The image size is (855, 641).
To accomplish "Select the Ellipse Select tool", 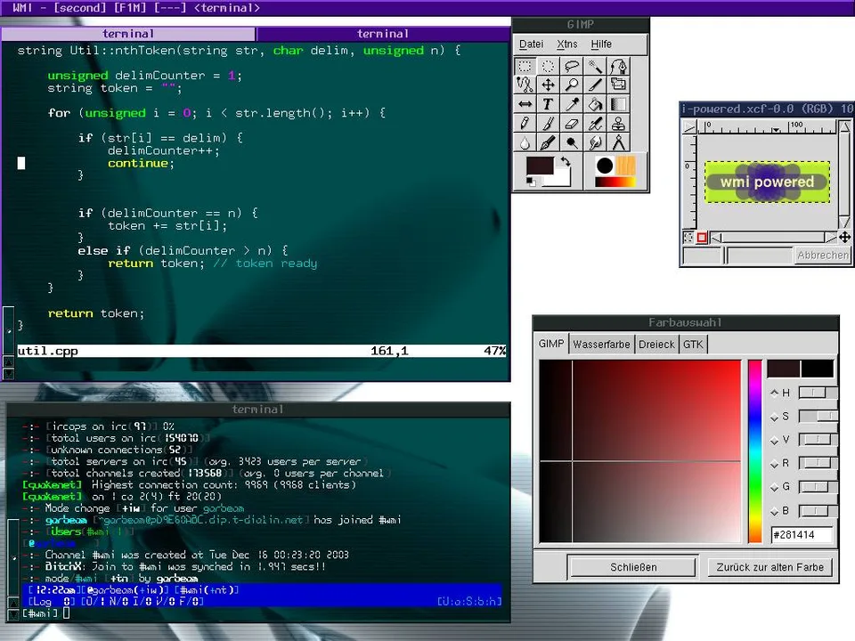I will pyautogui.click(x=548, y=67).
